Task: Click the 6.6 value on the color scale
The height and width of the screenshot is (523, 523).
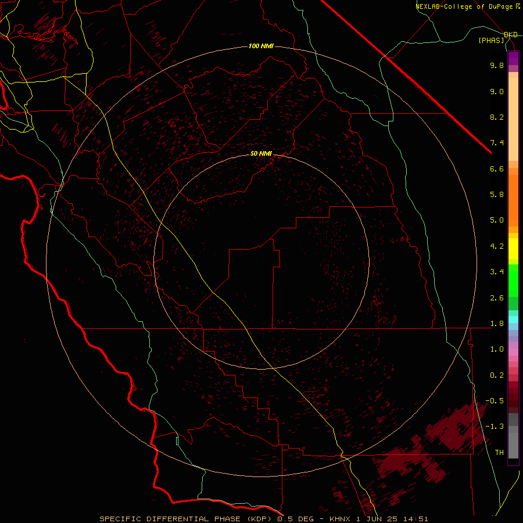Action: click(x=497, y=169)
